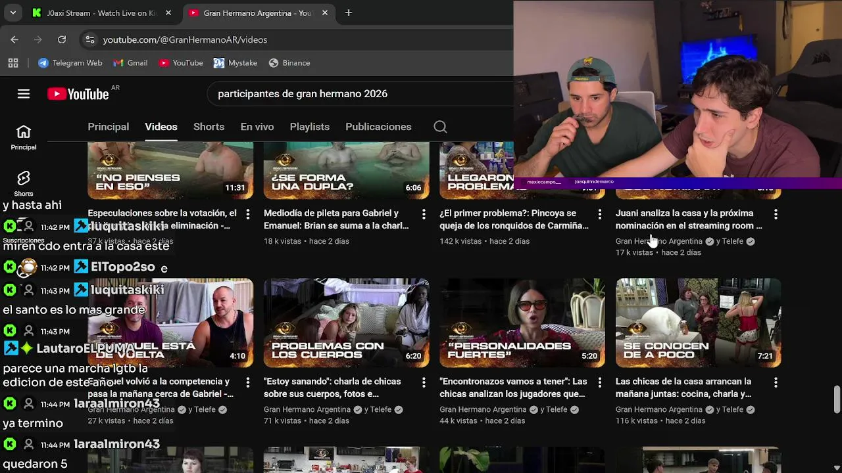Expand the tab search dropdown arrow

click(13, 12)
